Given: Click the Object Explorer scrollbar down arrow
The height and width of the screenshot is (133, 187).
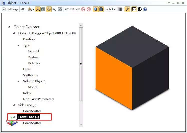Looking at the screenshot, I should click(x=81, y=124).
